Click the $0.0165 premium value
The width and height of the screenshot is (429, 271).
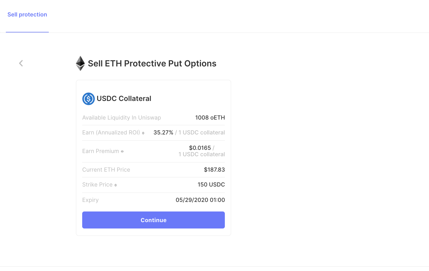pyautogui.click(x=200, y=148)
